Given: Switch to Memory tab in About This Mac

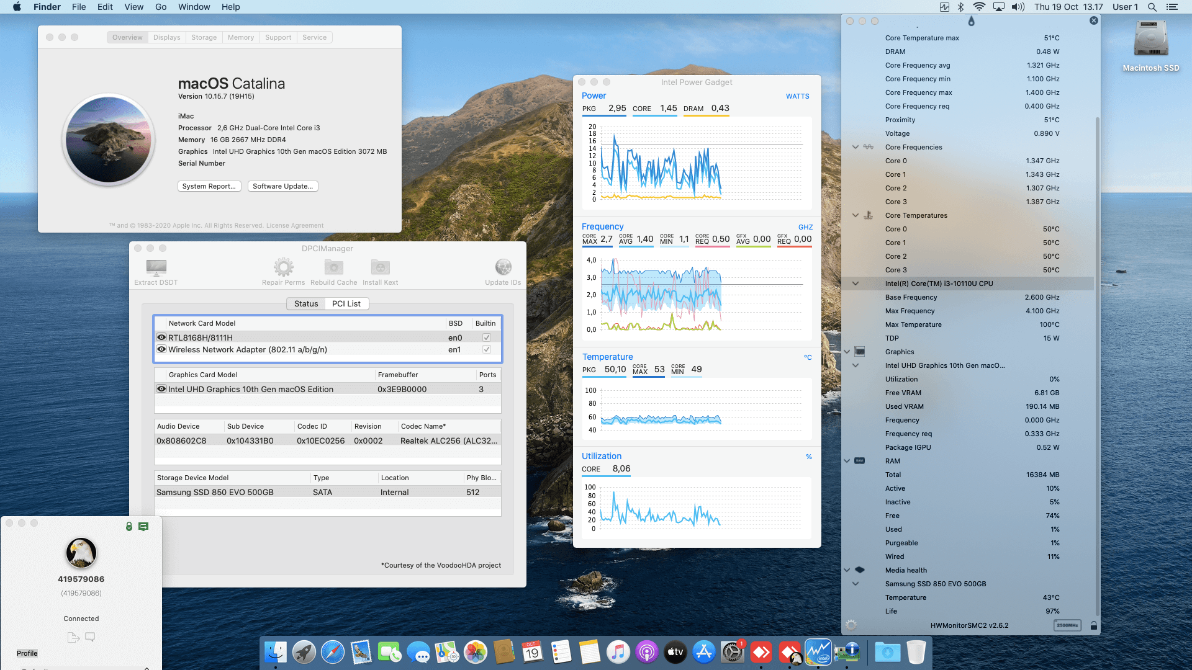Looking at the screenshot, I should tap(241, 37).
